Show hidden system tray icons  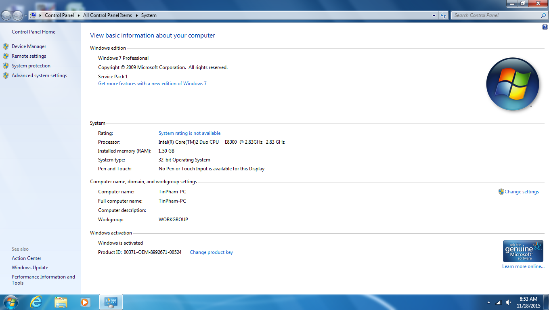(x=489, y=302)
